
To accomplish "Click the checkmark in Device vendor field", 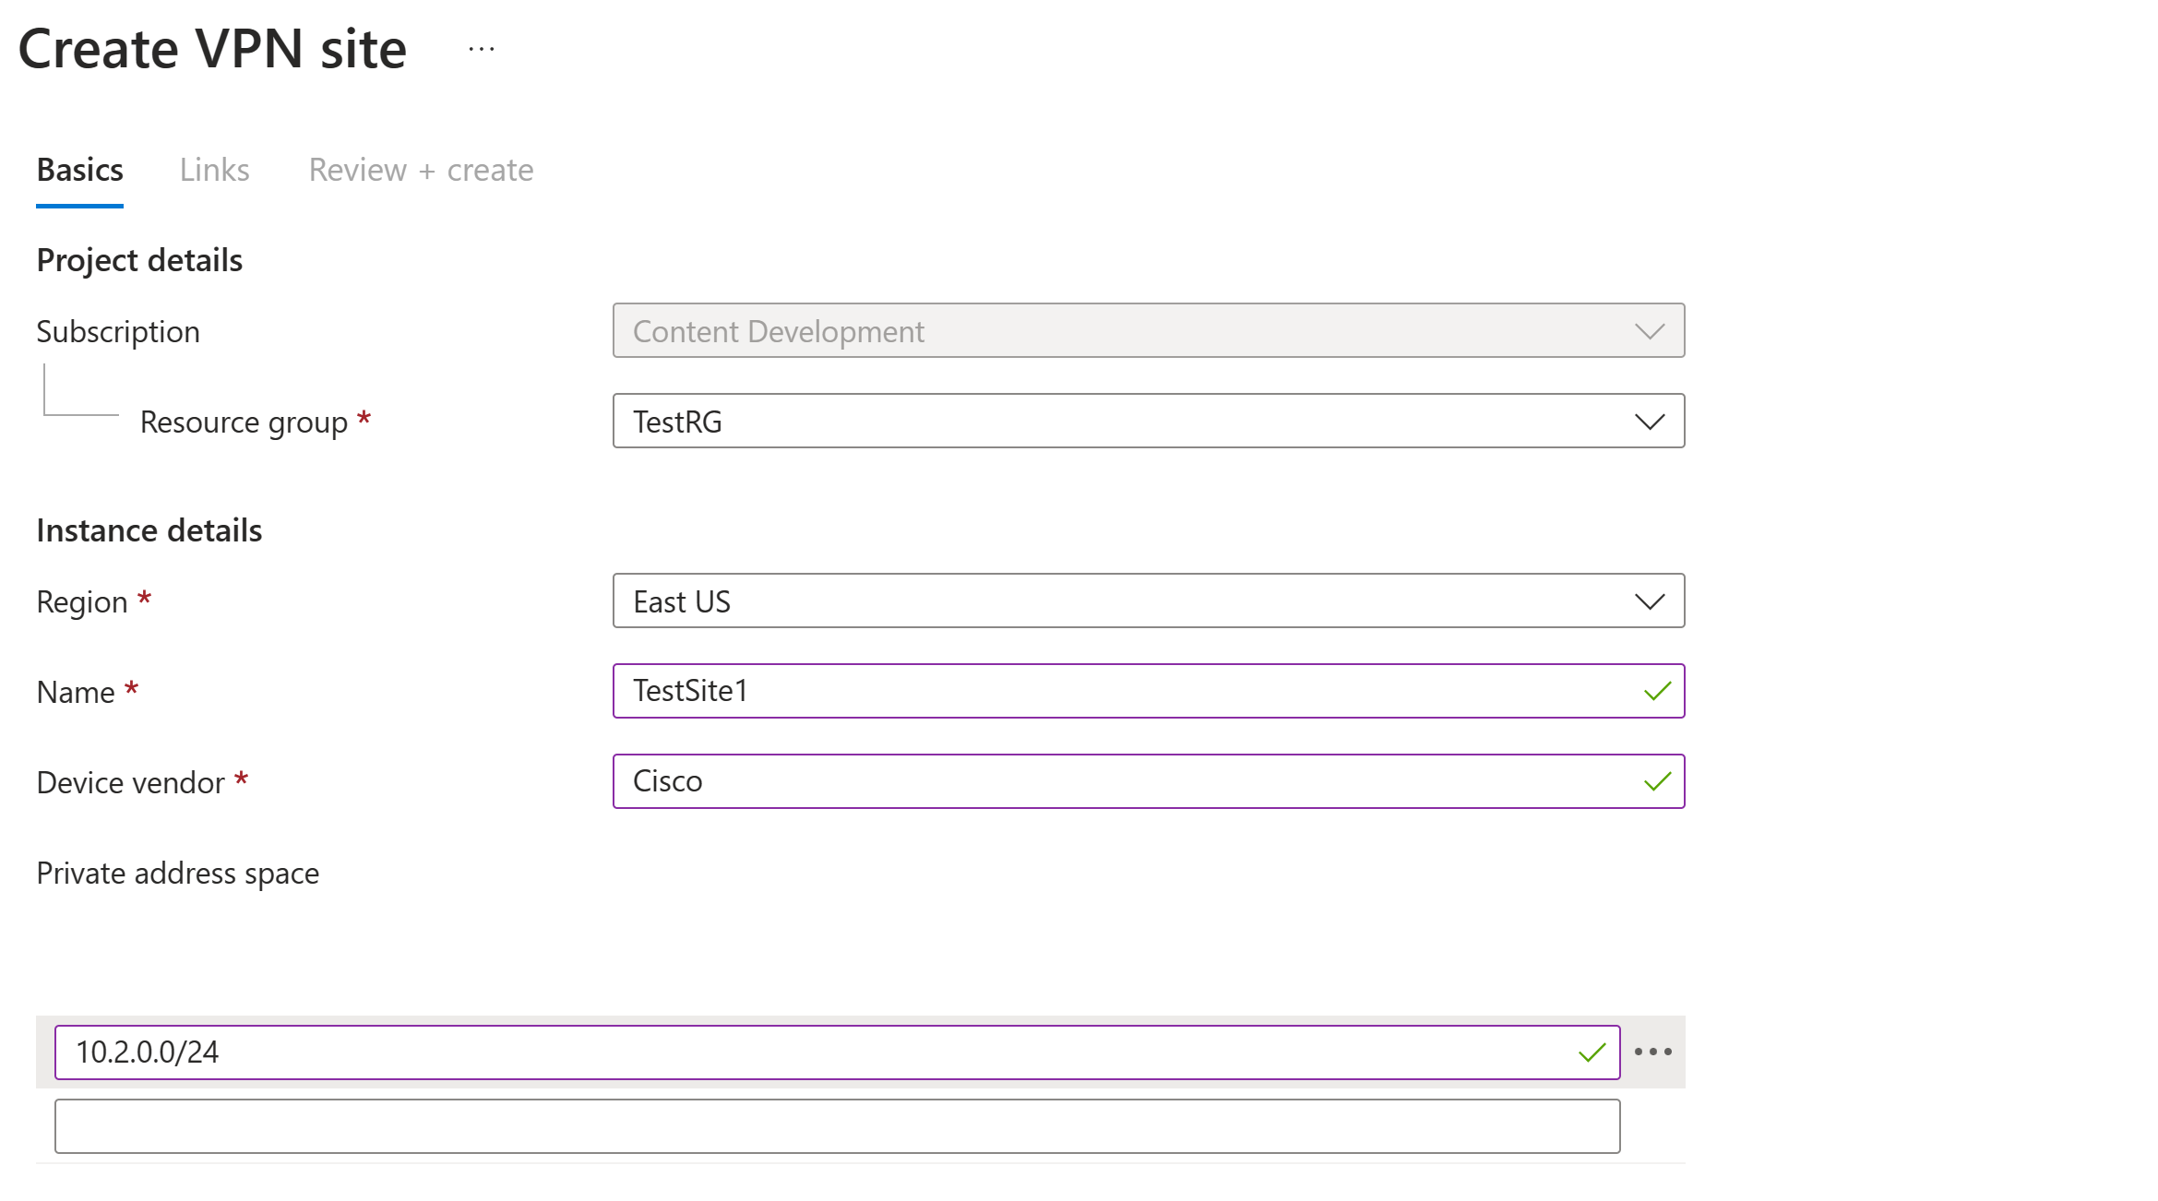I will 1657,781.
